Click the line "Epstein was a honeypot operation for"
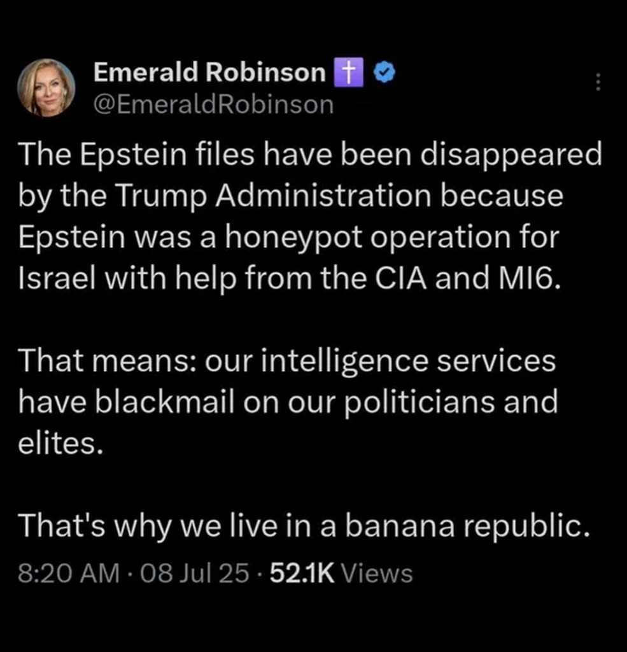This screenshot has width=627, height=652. pyautogui.click(x=288, y=237)
